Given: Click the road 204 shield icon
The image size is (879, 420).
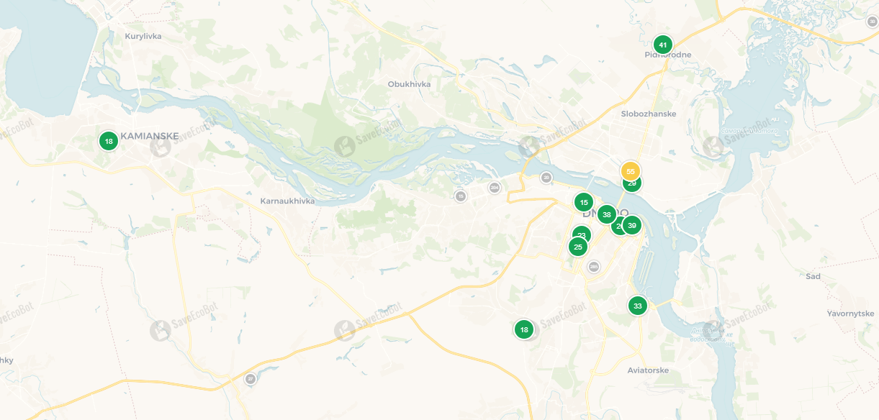Looking at the screenshot, I should [494, 188].
